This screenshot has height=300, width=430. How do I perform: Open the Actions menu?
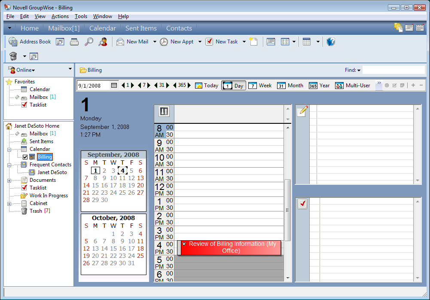click(60, 16)
